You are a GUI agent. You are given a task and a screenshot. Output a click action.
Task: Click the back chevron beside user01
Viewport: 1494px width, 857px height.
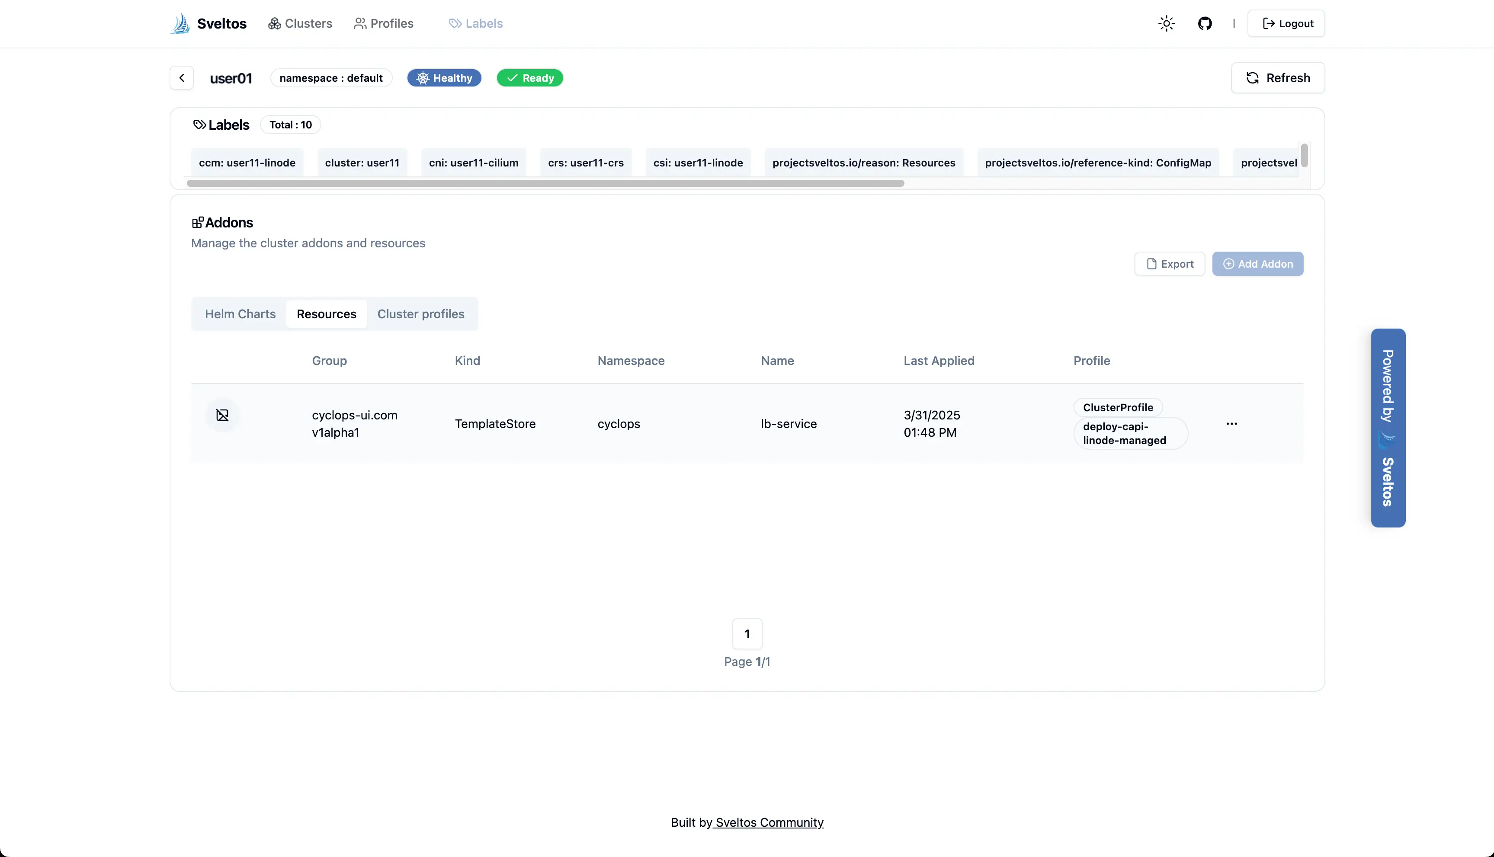tap(182, 78)
